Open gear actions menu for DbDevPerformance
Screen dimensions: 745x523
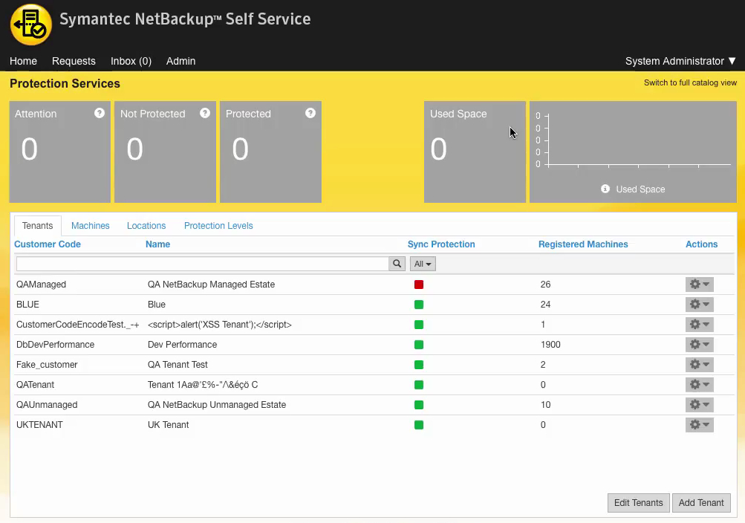pyautogui.click(x=700, y=345)
